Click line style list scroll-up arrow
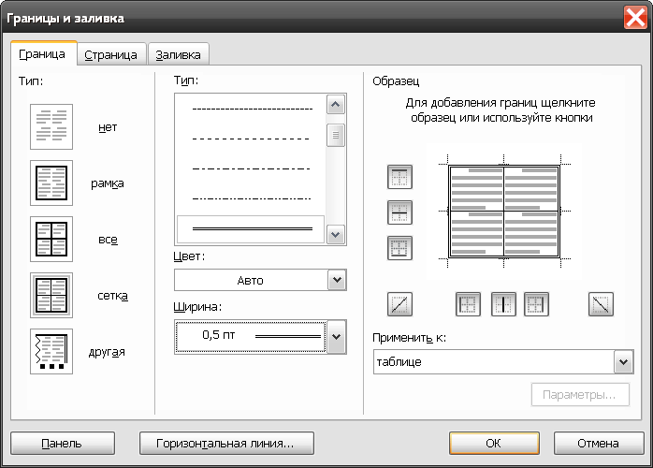Image resolution: width=653 pixels, height=468 pixels. click(x=336, y=104)
